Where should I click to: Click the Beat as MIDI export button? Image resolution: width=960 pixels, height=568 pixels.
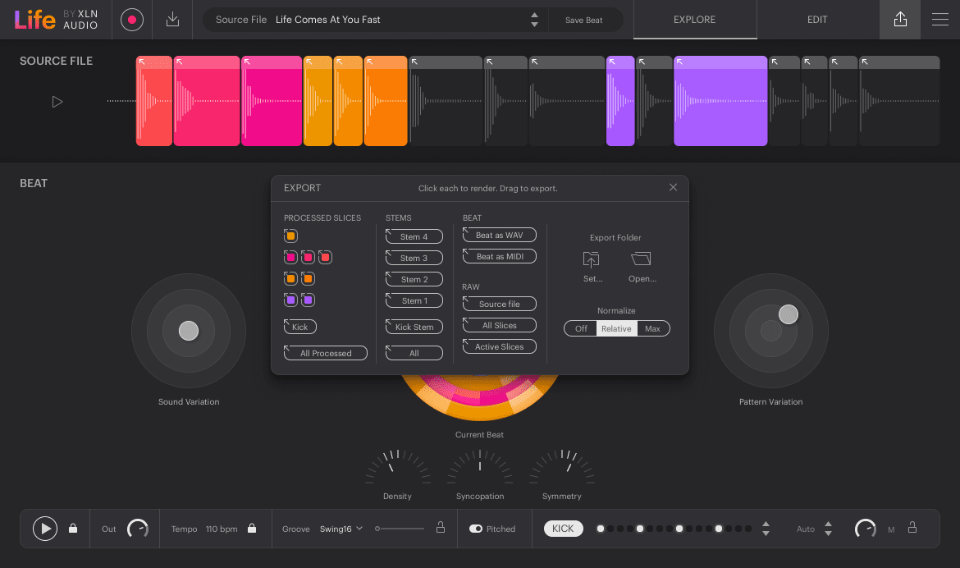499,256
